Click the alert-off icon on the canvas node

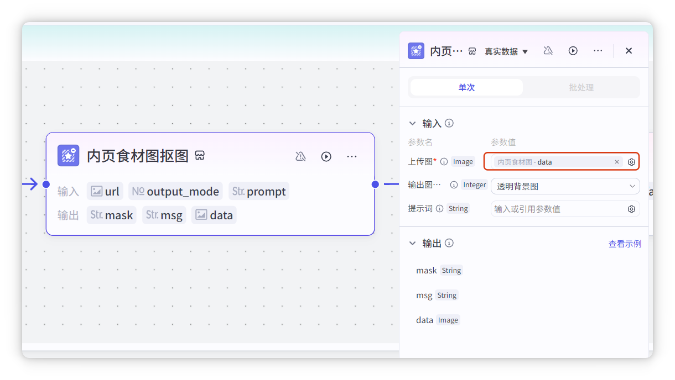click(x=300, y=156)
